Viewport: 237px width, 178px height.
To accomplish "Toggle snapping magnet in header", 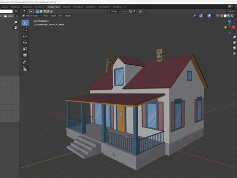I will (x=130, y=11).
